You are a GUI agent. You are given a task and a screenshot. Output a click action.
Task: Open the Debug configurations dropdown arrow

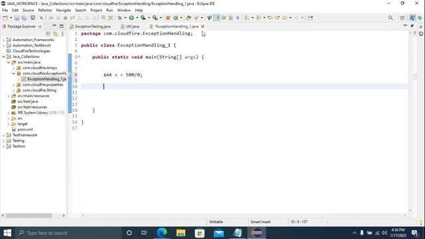[x=126, y=18]
